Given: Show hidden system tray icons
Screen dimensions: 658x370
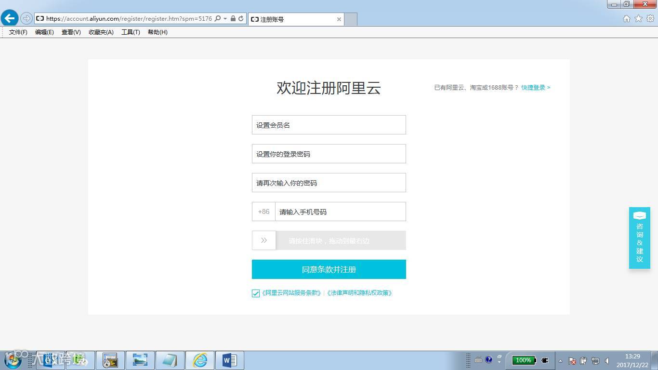Looking at the screenshot, I should (x=560, y=361).
